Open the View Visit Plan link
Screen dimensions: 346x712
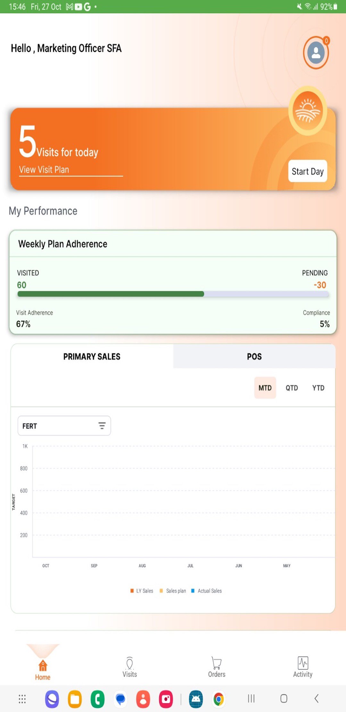pyautogui.click(x=44, y=170)
